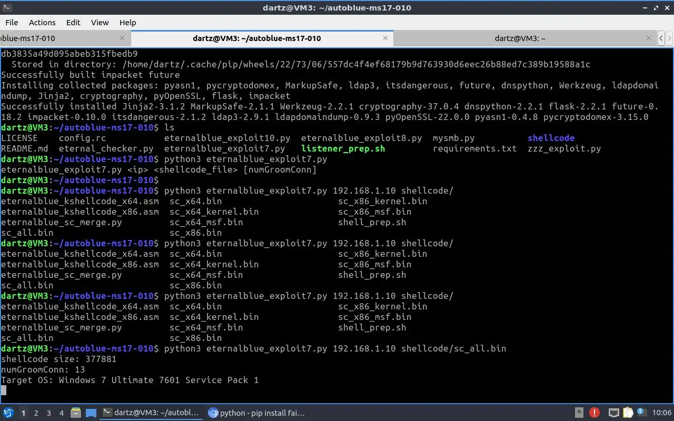674x421 pixels.
Task: Click 'requirements.txt' in the ls output
Action: pyautogui.click(x=474, y=148)
